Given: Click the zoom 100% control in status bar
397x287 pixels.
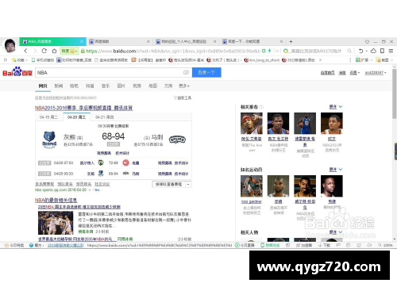Looking at the screenshot, I should [x=385, y=245].
